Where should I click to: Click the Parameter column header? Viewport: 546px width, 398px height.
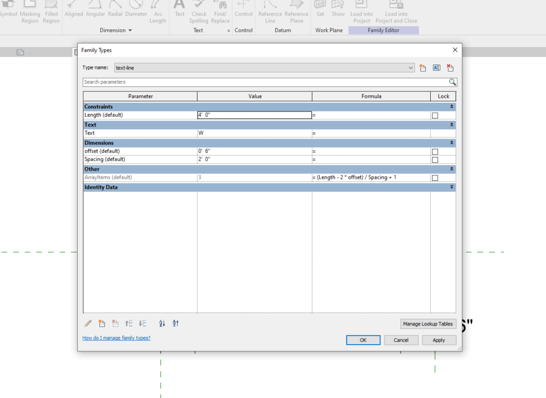pos(140,96)
